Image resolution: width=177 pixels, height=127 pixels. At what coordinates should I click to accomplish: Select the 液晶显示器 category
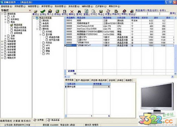point(54,37)
